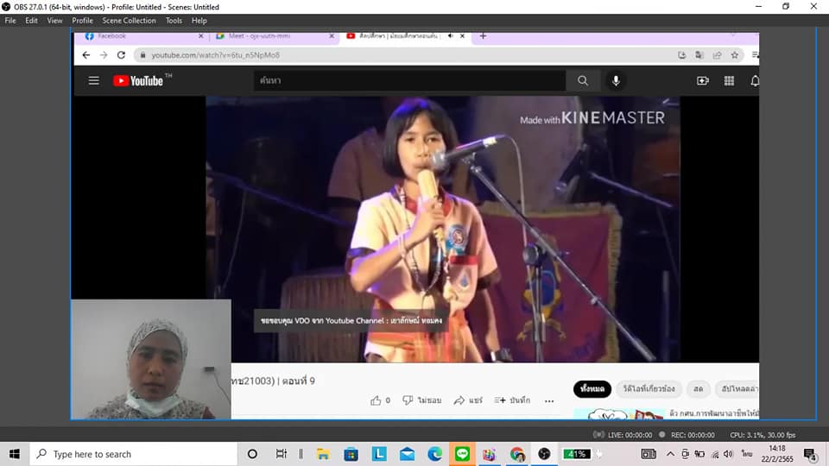Reload the page in the browser
Screen dimensions: 829x466
click(121, 54)
